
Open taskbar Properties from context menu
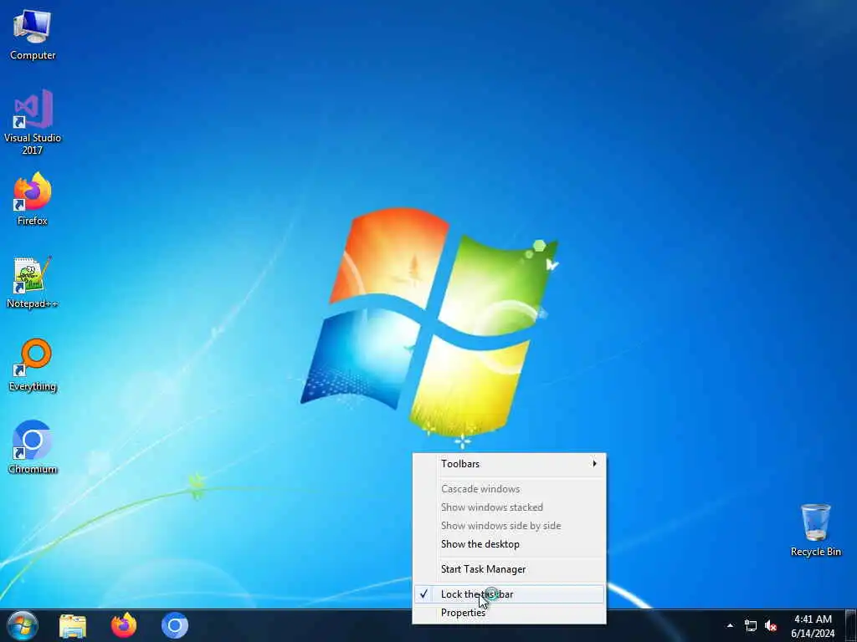click(509, 613)
